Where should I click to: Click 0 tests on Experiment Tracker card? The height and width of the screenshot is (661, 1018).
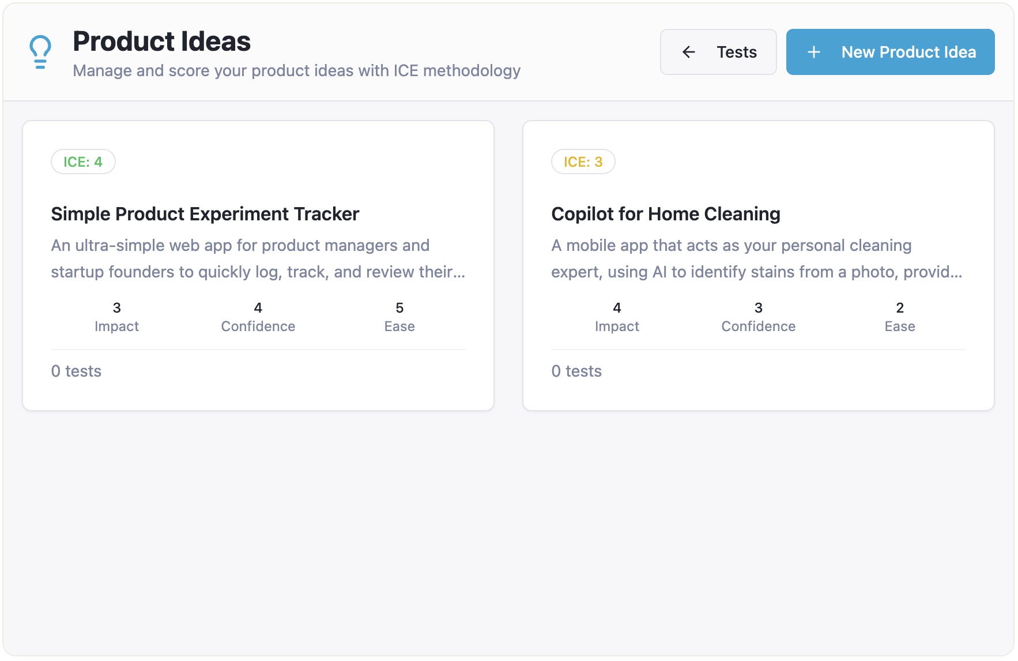tap(76, 371)
